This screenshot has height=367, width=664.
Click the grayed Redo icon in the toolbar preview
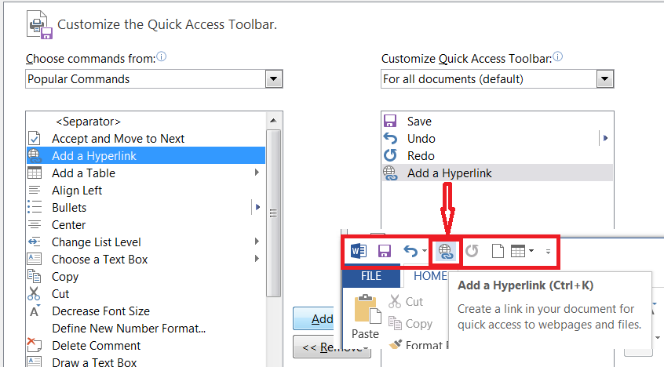pyautogui.click(x=472, y=251)
